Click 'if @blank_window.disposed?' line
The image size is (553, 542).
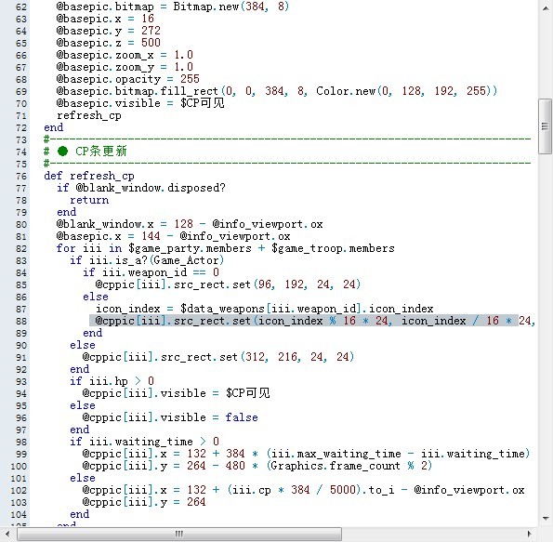click(x=141, y=188)
